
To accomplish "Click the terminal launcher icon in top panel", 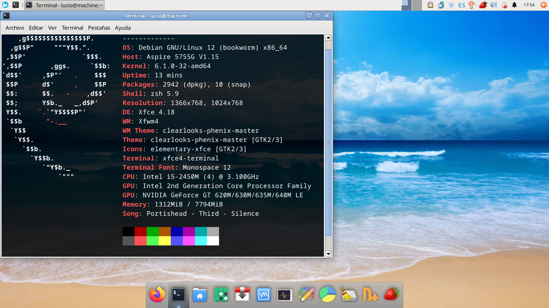I will click(x=16, y=5).
